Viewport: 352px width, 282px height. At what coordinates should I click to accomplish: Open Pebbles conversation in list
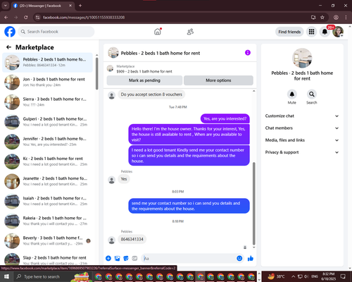coord(47,63)
